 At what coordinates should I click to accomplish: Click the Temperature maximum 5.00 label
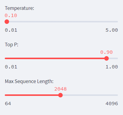112,30
